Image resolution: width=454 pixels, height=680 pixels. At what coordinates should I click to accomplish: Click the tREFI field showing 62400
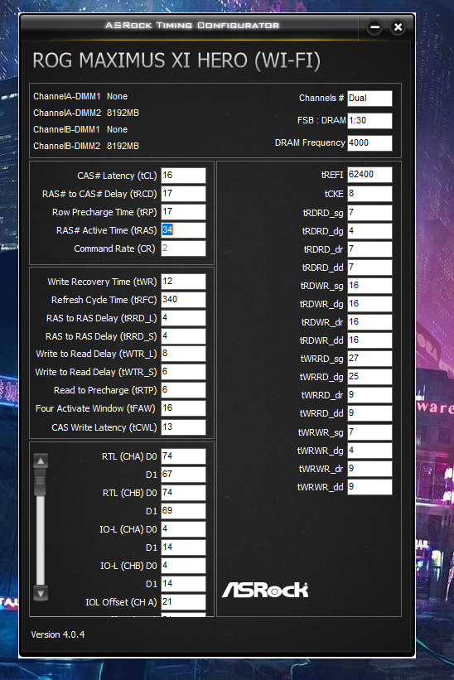(x=369, y=175)
